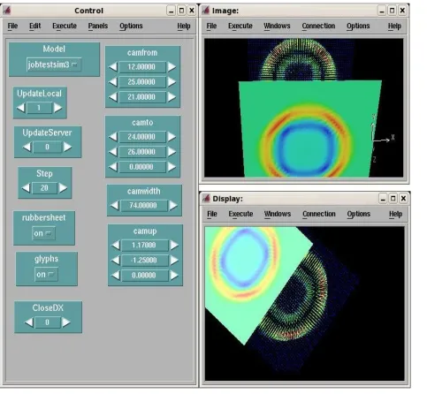Screen dimensions: 427x394
Task: Increase camwidth 74.00000 with right arrow
Action: coord(173,205)
